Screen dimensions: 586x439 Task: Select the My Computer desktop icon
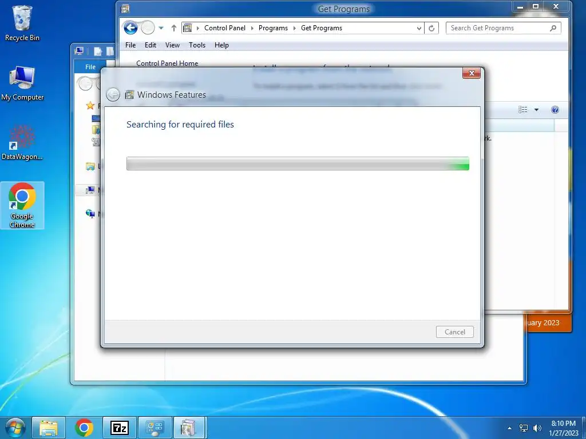[22, 83]
